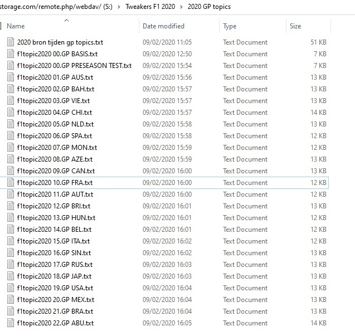The height and width of the screenshot is (336, 355).
Task: Open the Tweakers F1 2020 breadcrumb folder
Action: (x=150, y=7)
